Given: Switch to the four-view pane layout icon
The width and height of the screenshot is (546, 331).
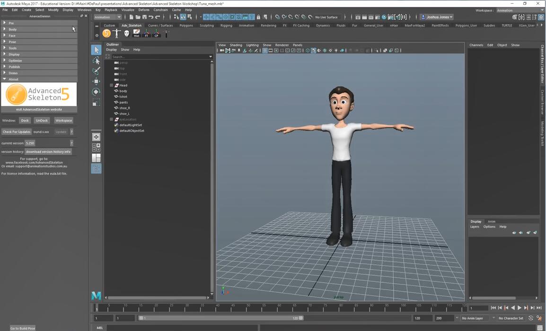Looking at the screenshot, I should [x=96, y=148].
